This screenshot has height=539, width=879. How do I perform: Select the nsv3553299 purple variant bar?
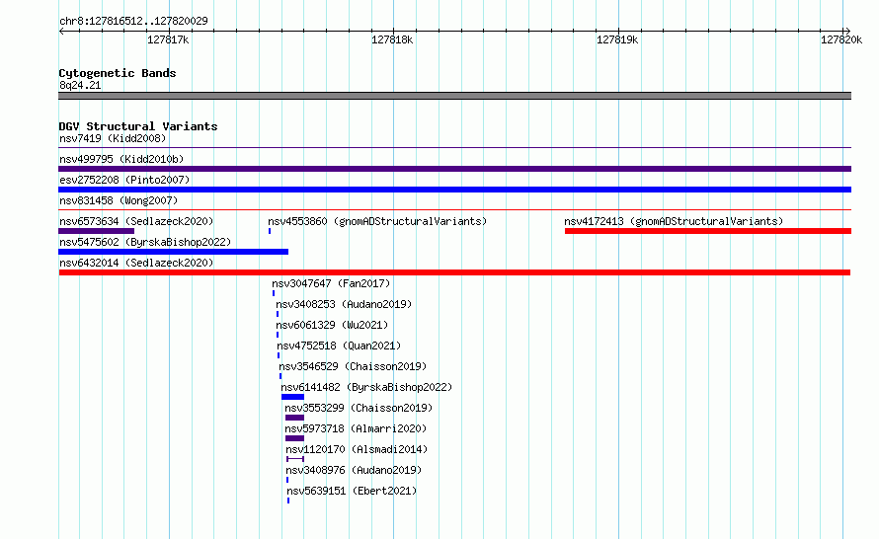(295, 418)
